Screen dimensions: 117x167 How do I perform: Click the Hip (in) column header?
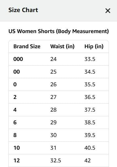pos(94,46)
